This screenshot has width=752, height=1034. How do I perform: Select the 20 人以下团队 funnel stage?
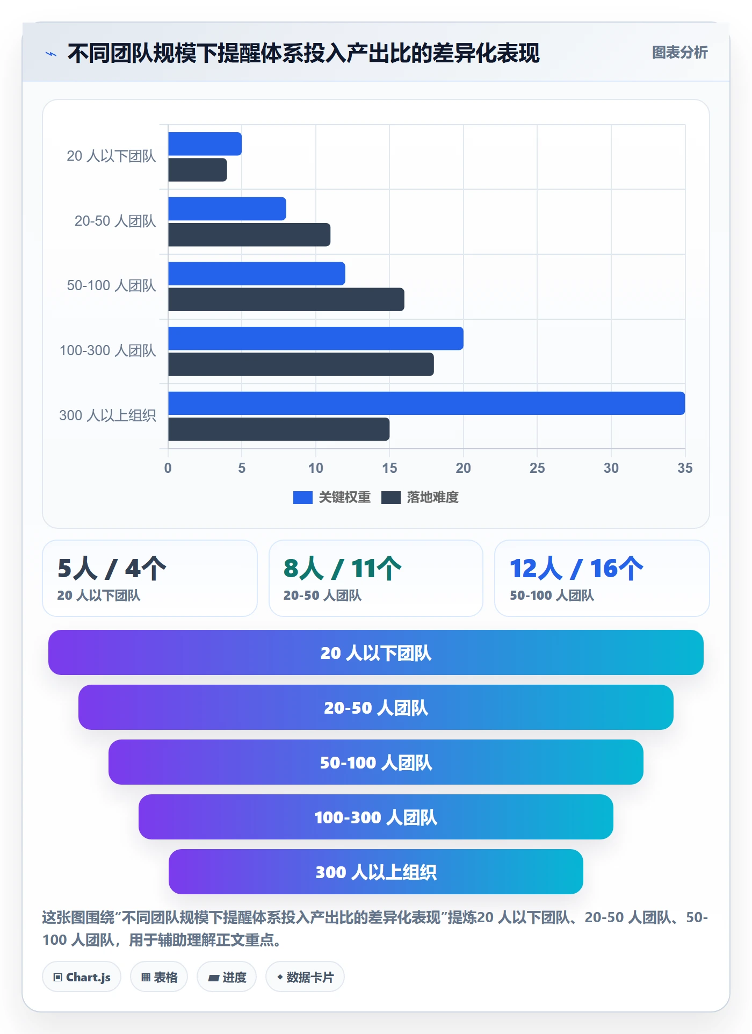click(376, 652)
